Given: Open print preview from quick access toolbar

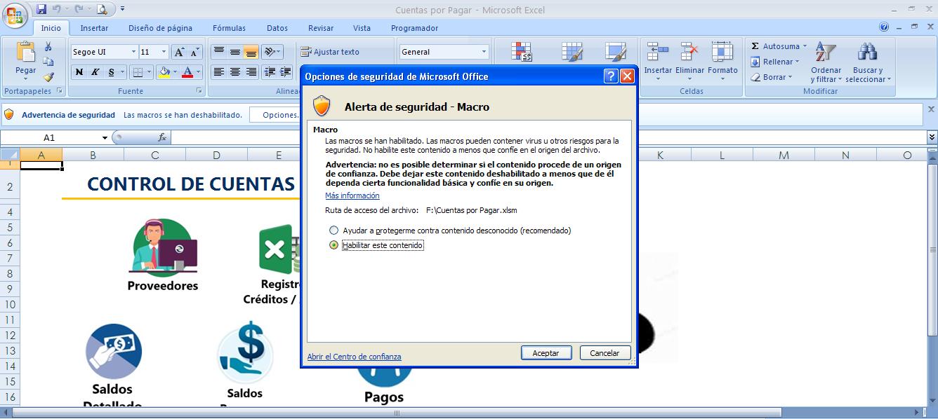Looking at the screenshot, I should pos(103,9).
